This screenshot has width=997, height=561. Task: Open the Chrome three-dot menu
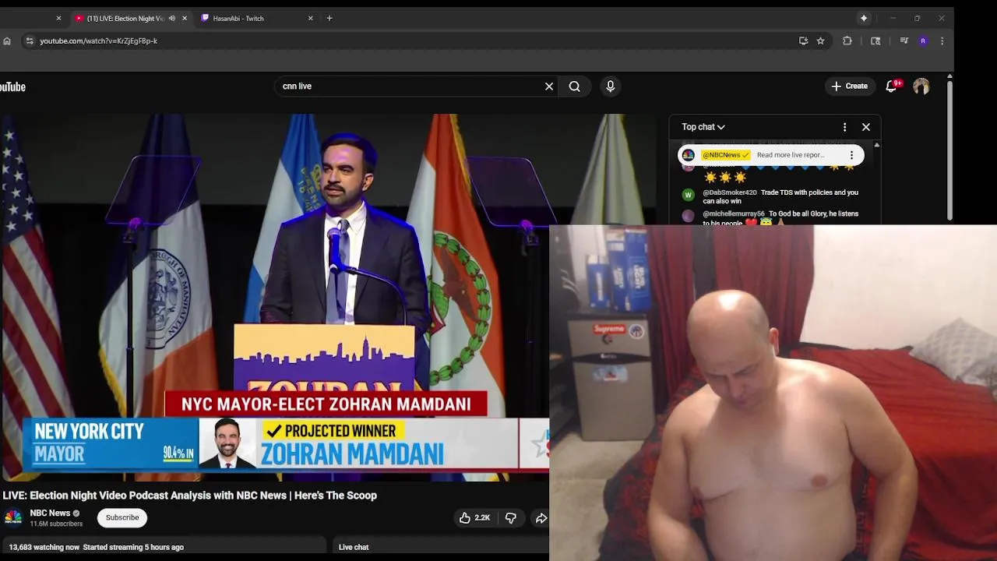coord(942,41)
